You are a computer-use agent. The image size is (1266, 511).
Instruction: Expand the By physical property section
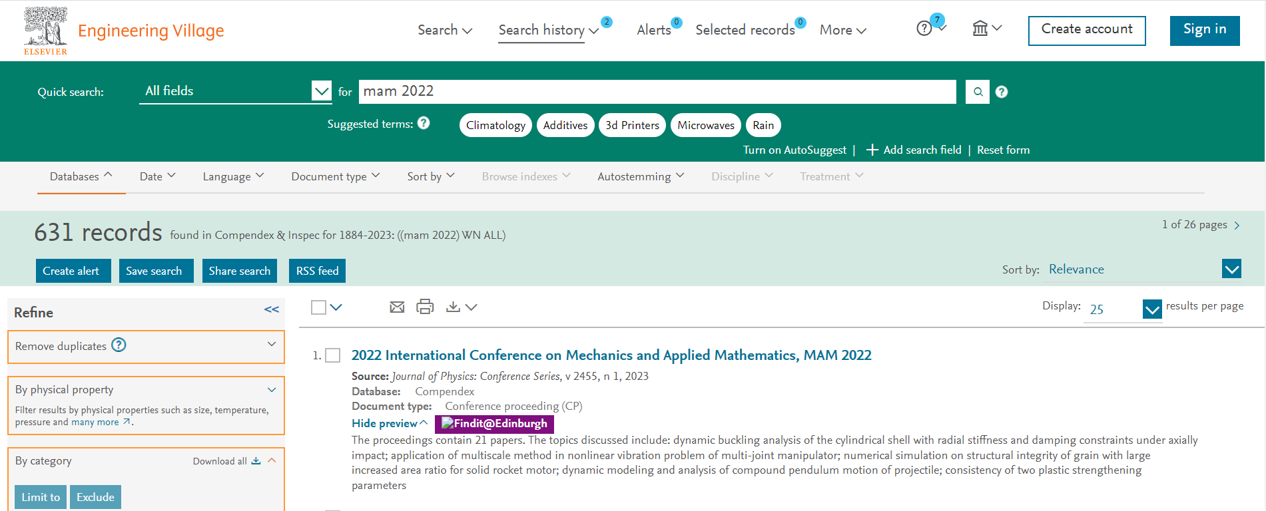tap(272, 389)
